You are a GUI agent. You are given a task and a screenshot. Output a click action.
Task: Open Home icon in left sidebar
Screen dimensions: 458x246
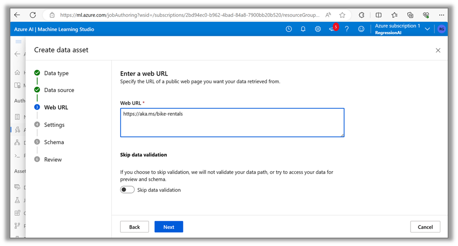(x=18, y=73)
